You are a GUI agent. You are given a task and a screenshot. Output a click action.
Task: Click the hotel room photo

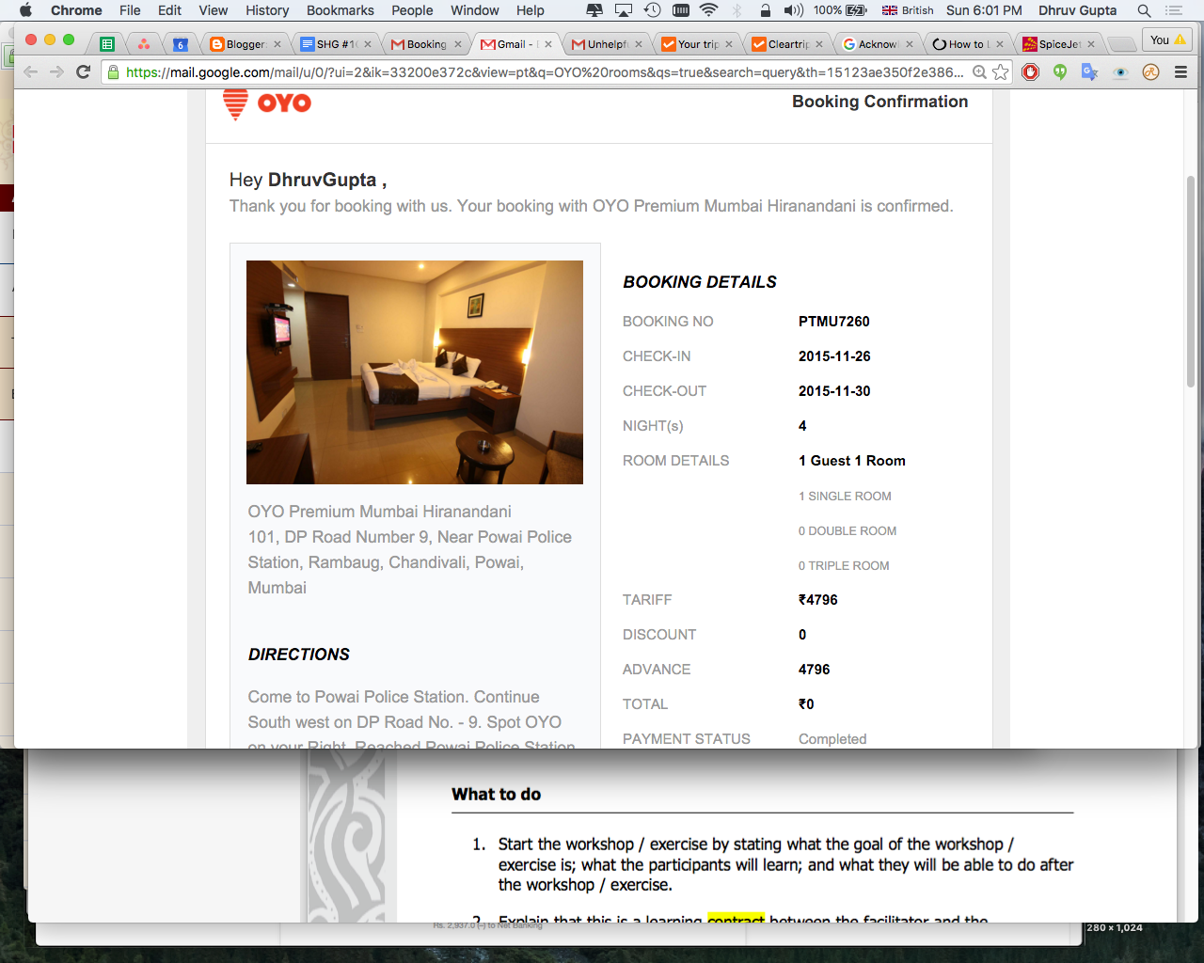coord(415,372)
